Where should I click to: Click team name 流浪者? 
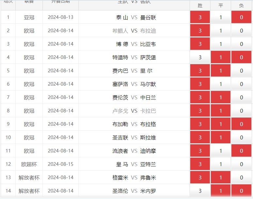tap(120, 151)
